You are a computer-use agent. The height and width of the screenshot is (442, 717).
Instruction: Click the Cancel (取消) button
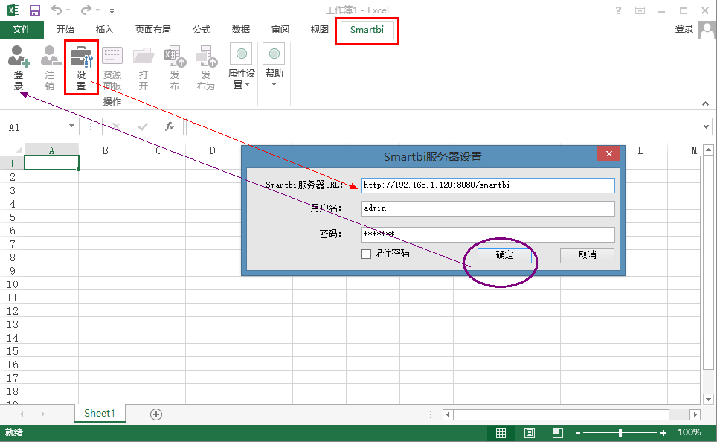coord(587,255)
